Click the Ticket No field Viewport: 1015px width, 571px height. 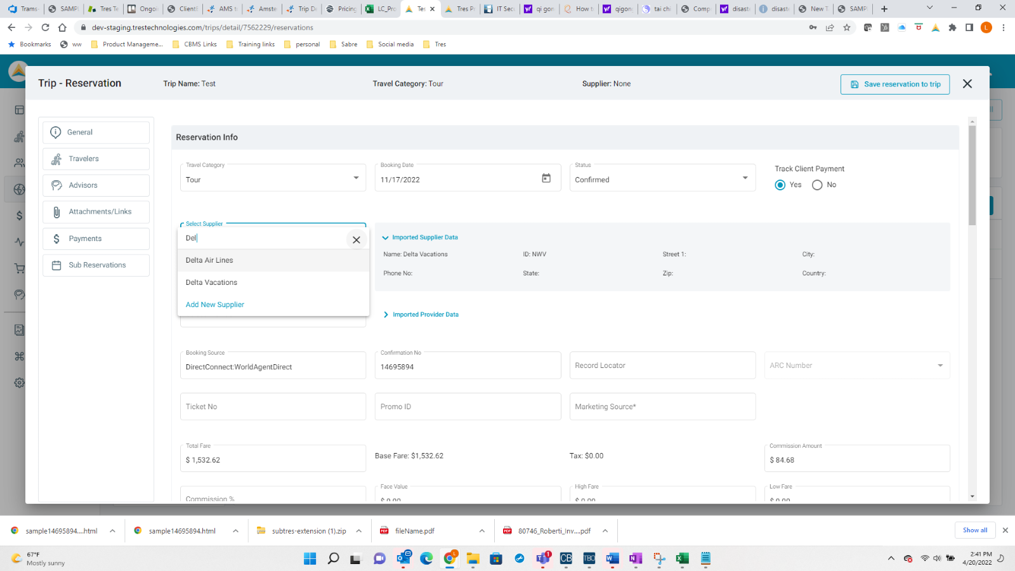click(x=273, y=407)
